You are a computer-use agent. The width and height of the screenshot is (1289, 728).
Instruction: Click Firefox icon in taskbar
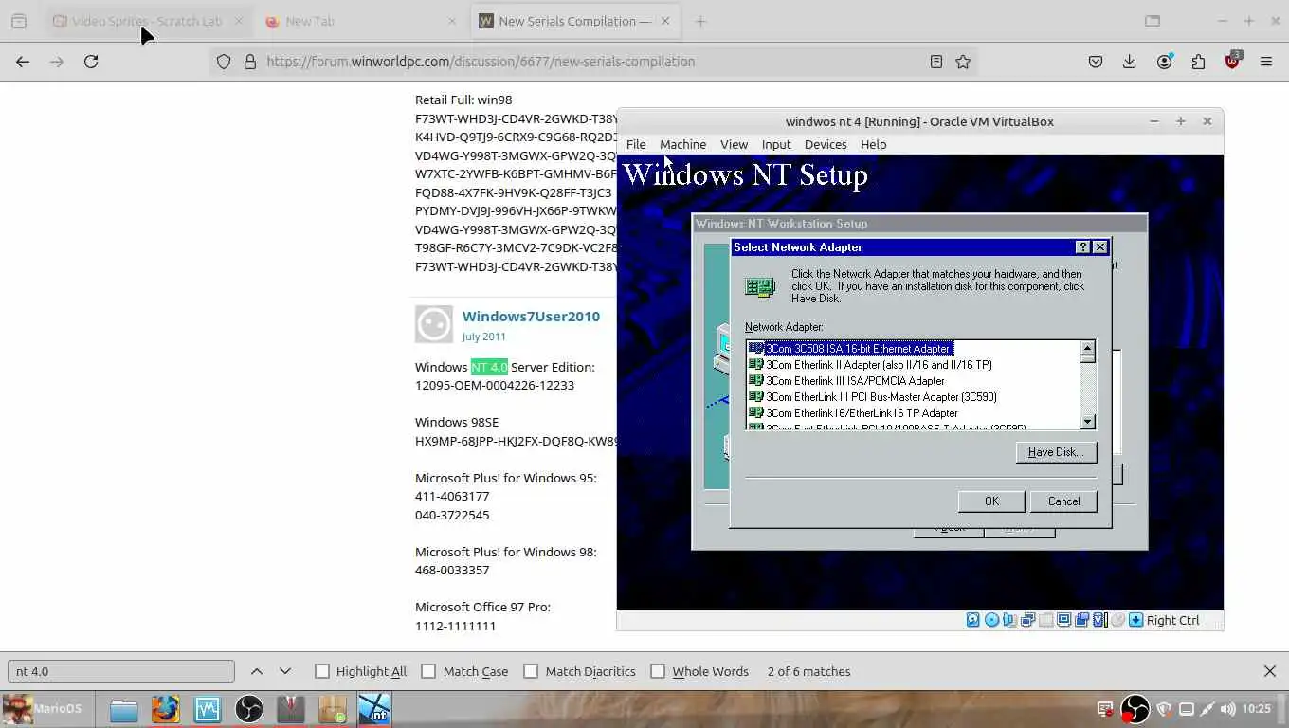(166, 709)
